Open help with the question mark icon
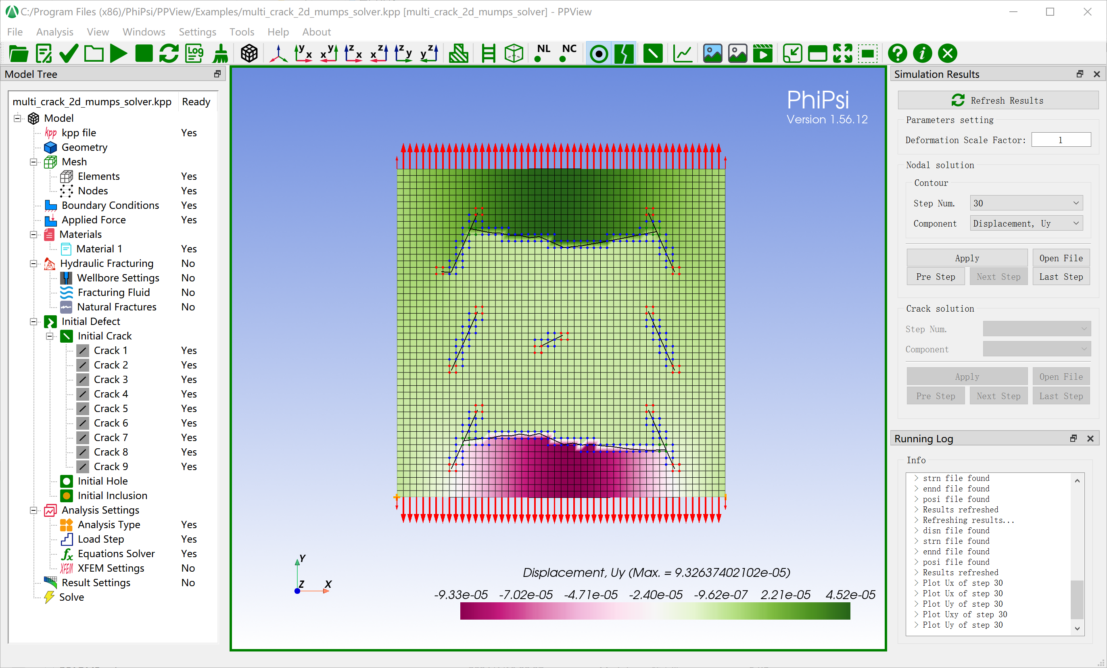1107x668 pixels. point(897,54)
